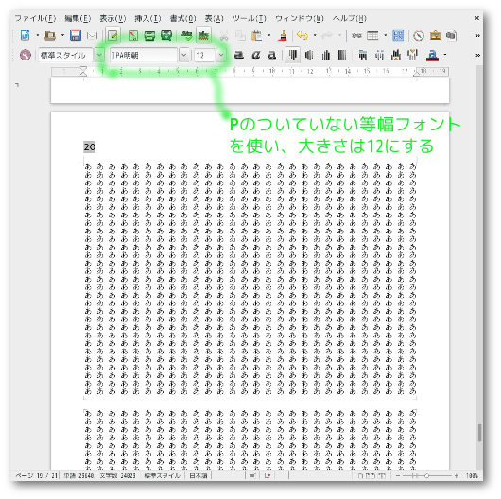Click the zoom slider in status bar
Image resolution: width=501 pixels, height=499 pixels.
(x=427, y=476)
